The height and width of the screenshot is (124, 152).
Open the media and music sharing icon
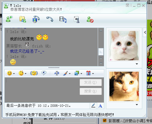pyautogui.click(x=63, y=20)
